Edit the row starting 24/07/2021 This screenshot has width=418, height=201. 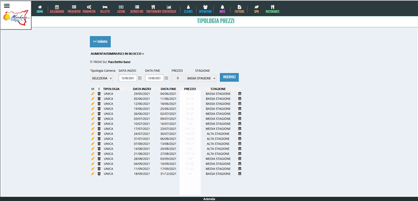[93, 134]
